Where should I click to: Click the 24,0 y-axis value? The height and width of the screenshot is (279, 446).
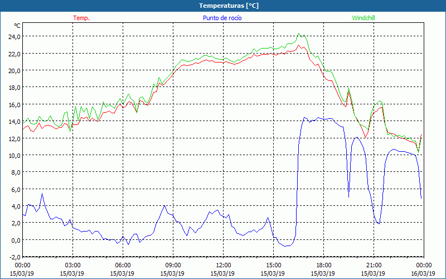point(14,36)
